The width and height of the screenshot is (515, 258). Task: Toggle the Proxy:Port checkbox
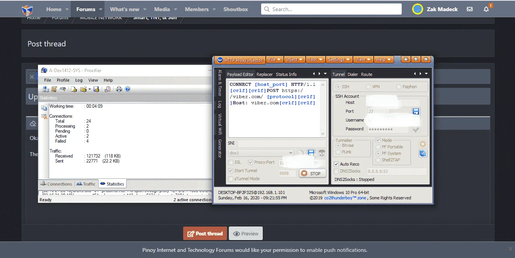click(x=251, y=163)
